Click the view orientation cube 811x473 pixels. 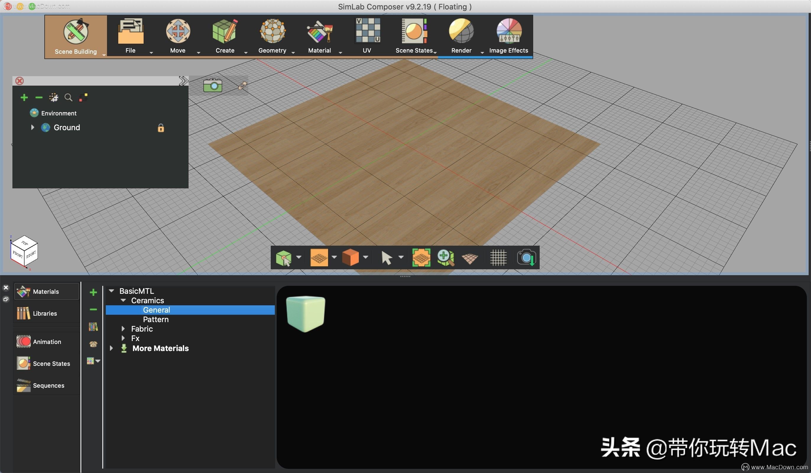click(x=24, y=252)
